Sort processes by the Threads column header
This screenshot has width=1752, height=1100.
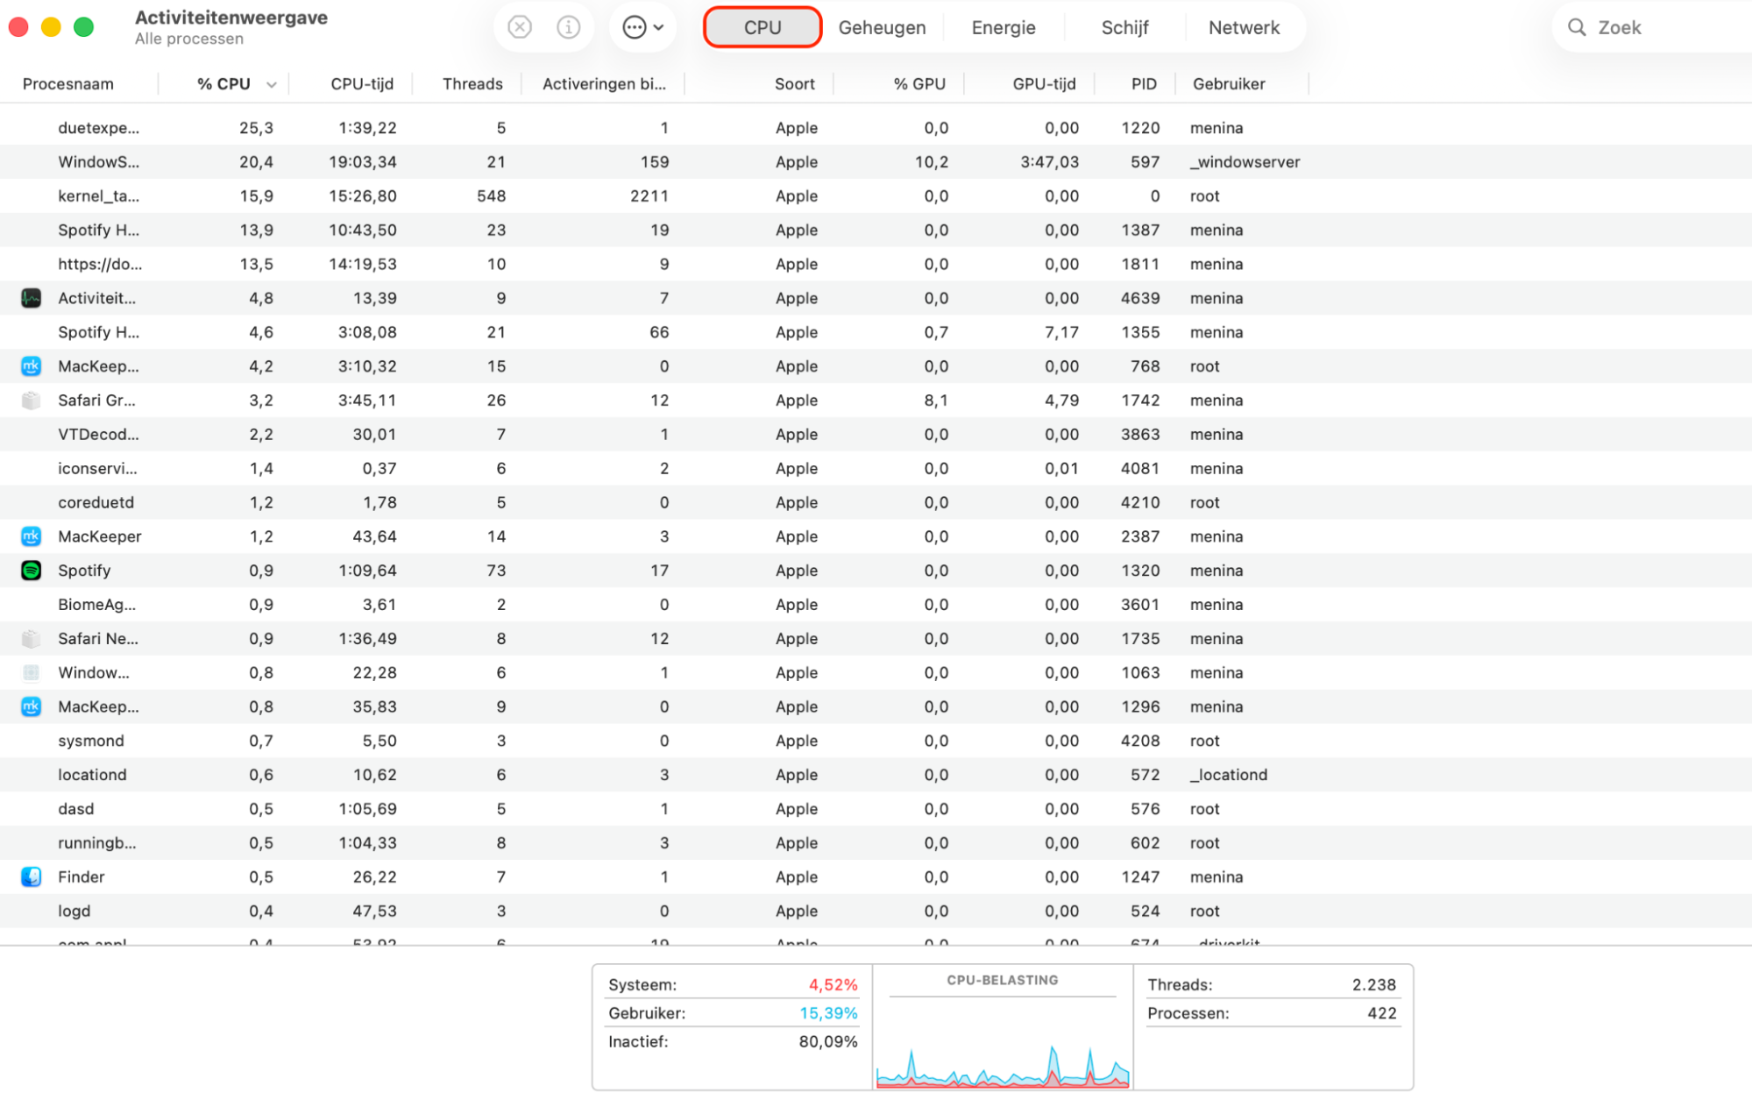[x=472, y=83]
